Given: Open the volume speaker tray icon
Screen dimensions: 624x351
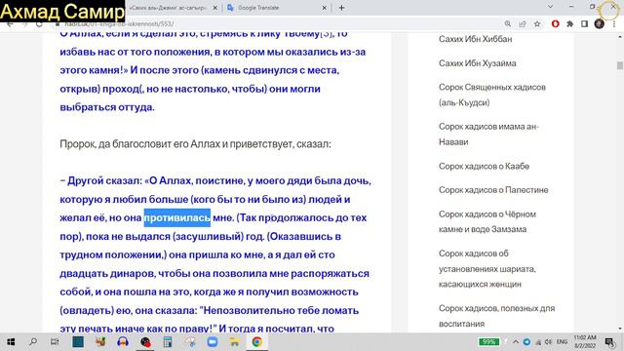Looking at the screenshot, I should [x=548, y=342].
